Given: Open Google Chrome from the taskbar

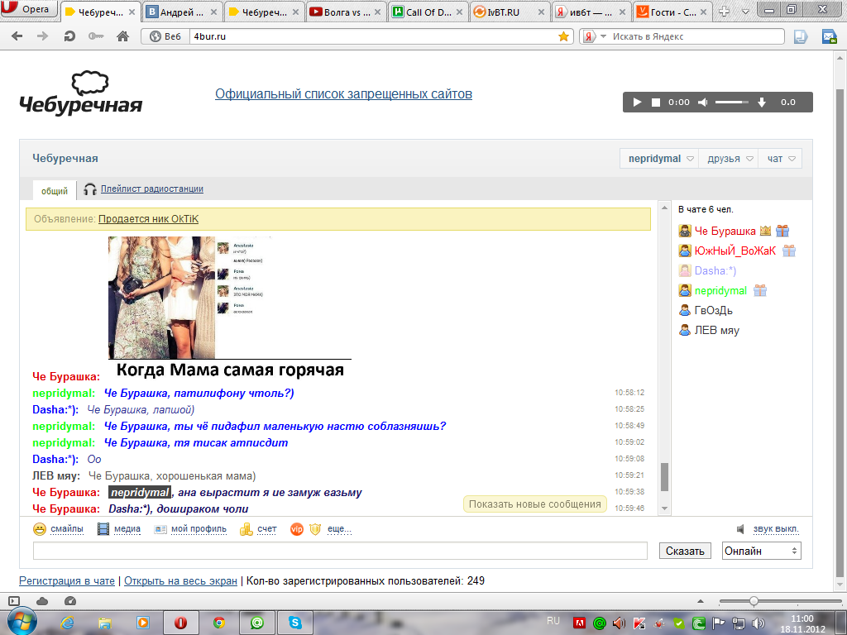Looking at the screenshot, I should 218,623.
